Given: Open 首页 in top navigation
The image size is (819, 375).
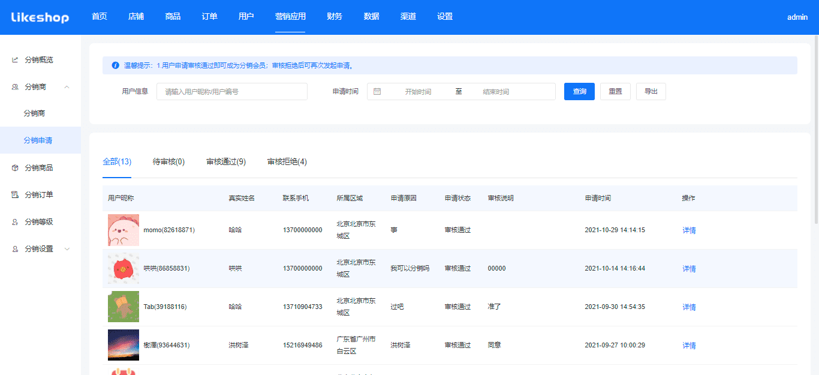Looking at the screenshot, I should click(x=100, y=17).
